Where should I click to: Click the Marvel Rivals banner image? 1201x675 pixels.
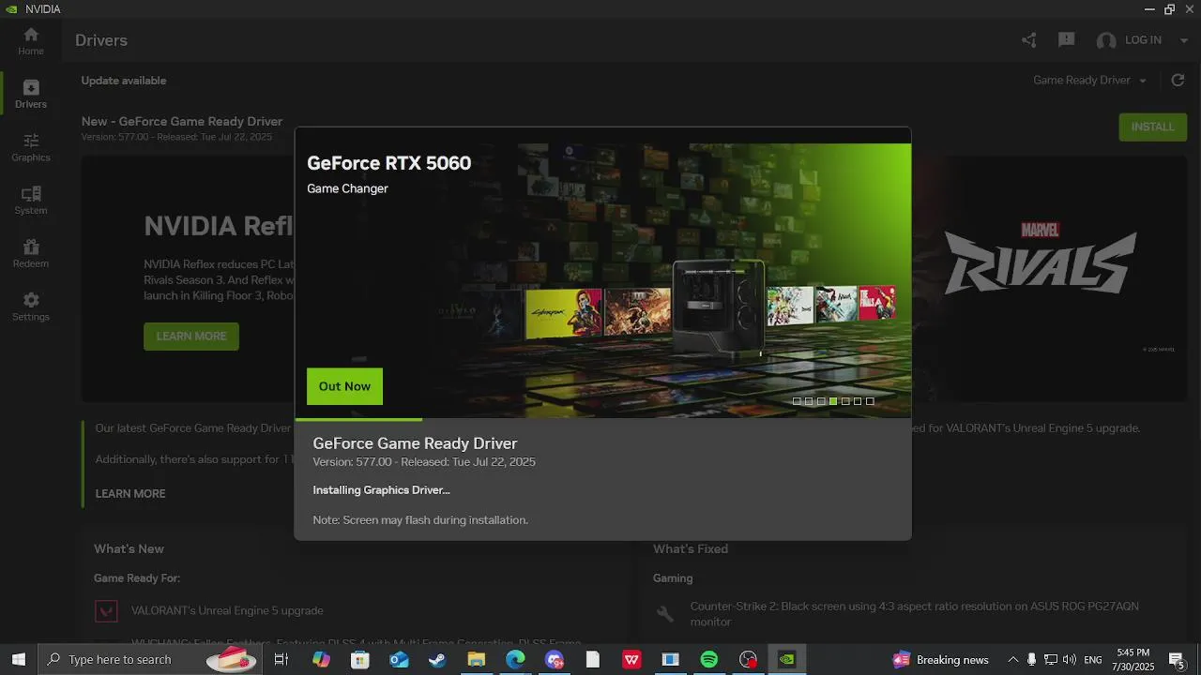coord(1040,260)
